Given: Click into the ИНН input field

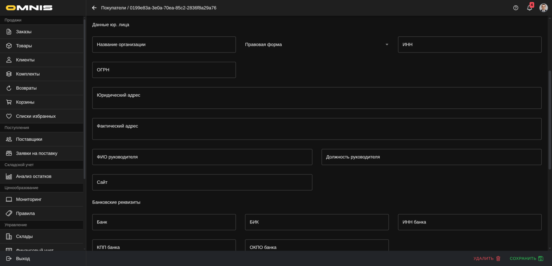Looking at the screenshot, I should 469,44.
